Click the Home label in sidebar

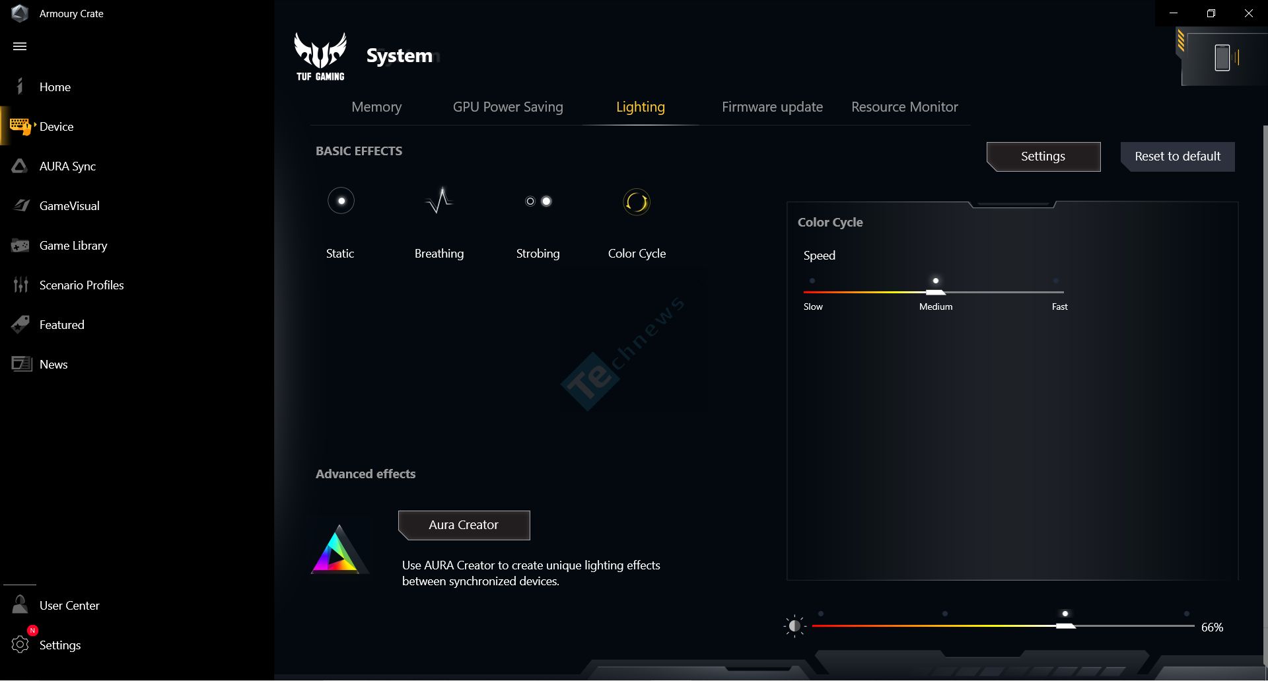point(55,87)
